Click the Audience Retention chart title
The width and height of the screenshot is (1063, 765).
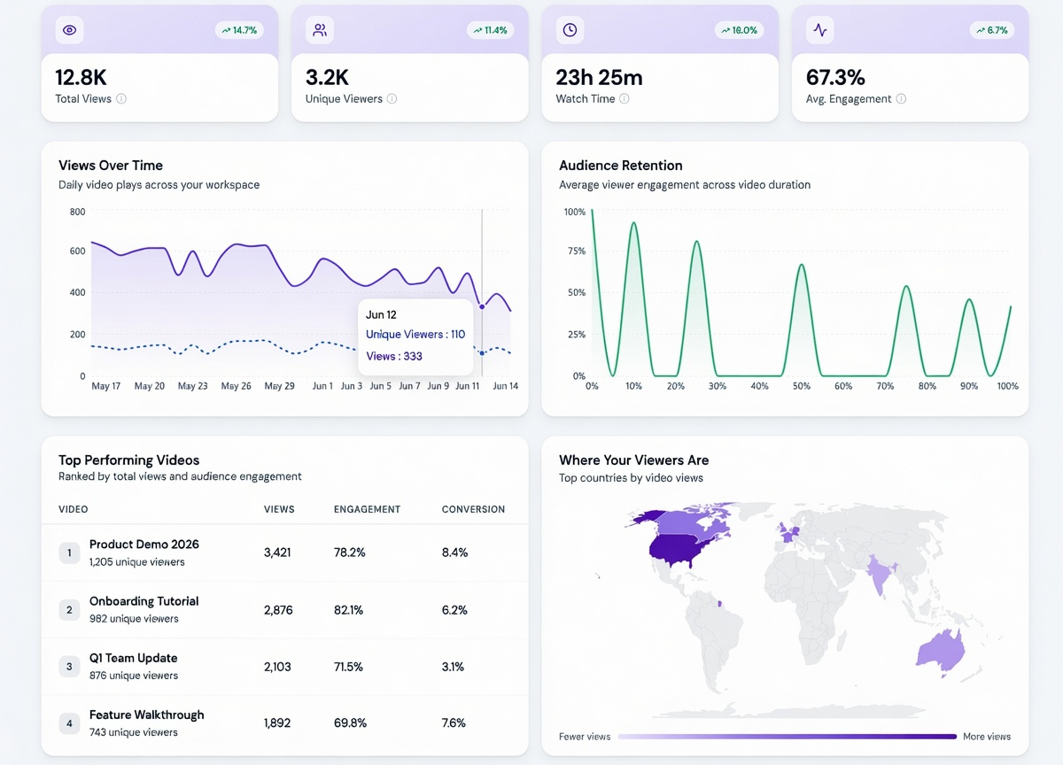pos(621,166)
